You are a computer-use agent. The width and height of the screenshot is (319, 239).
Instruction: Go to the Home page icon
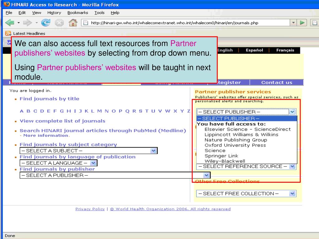click(73, 22)
